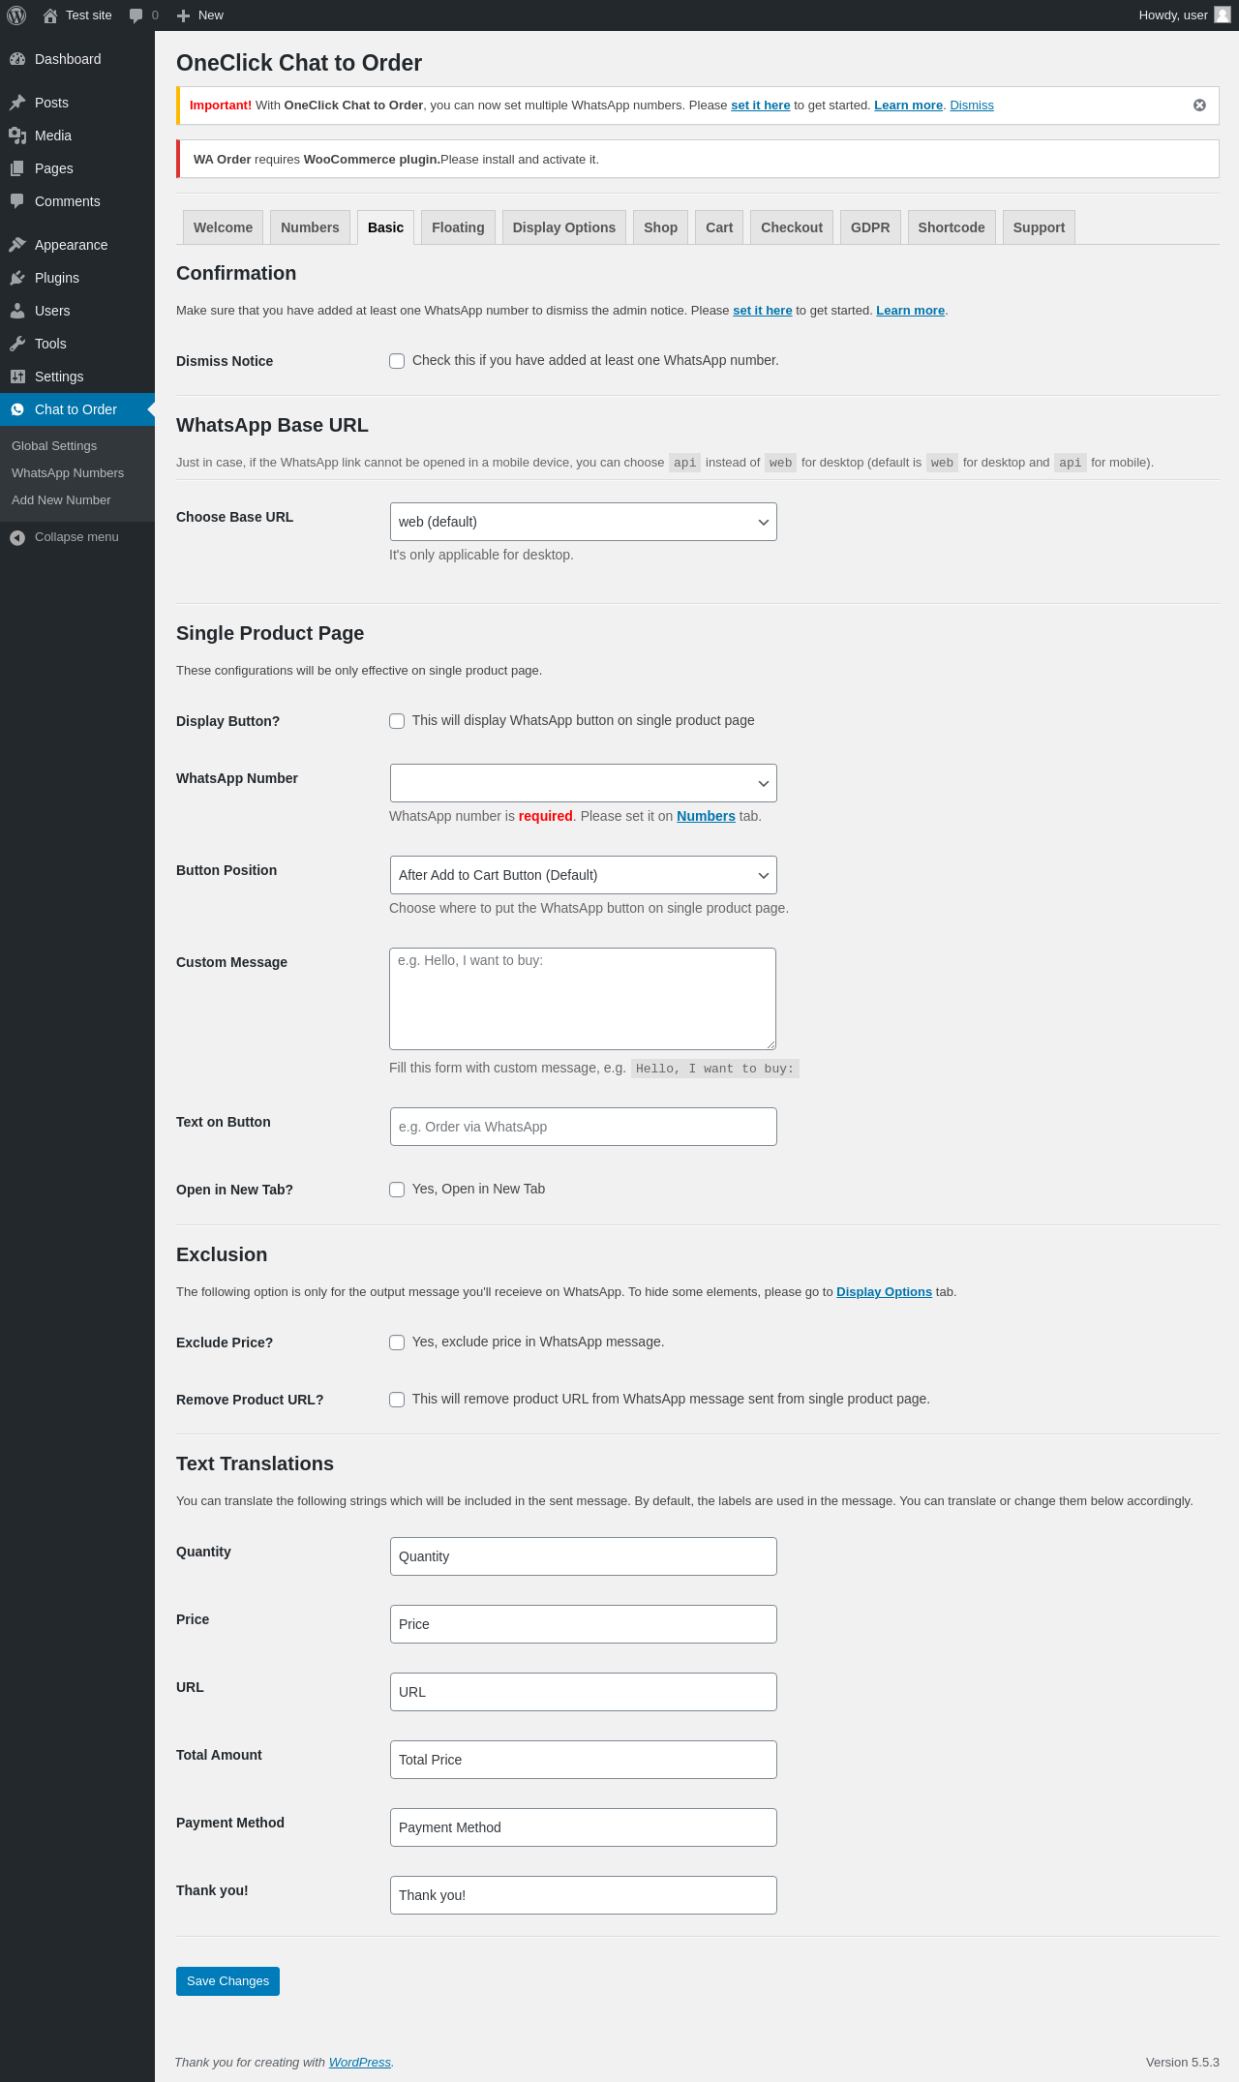Image resolution: width=1239 pixels, height=2082 pixels.
Task: Open the WhatsApp Number dropdown
Action: [584, 783]
